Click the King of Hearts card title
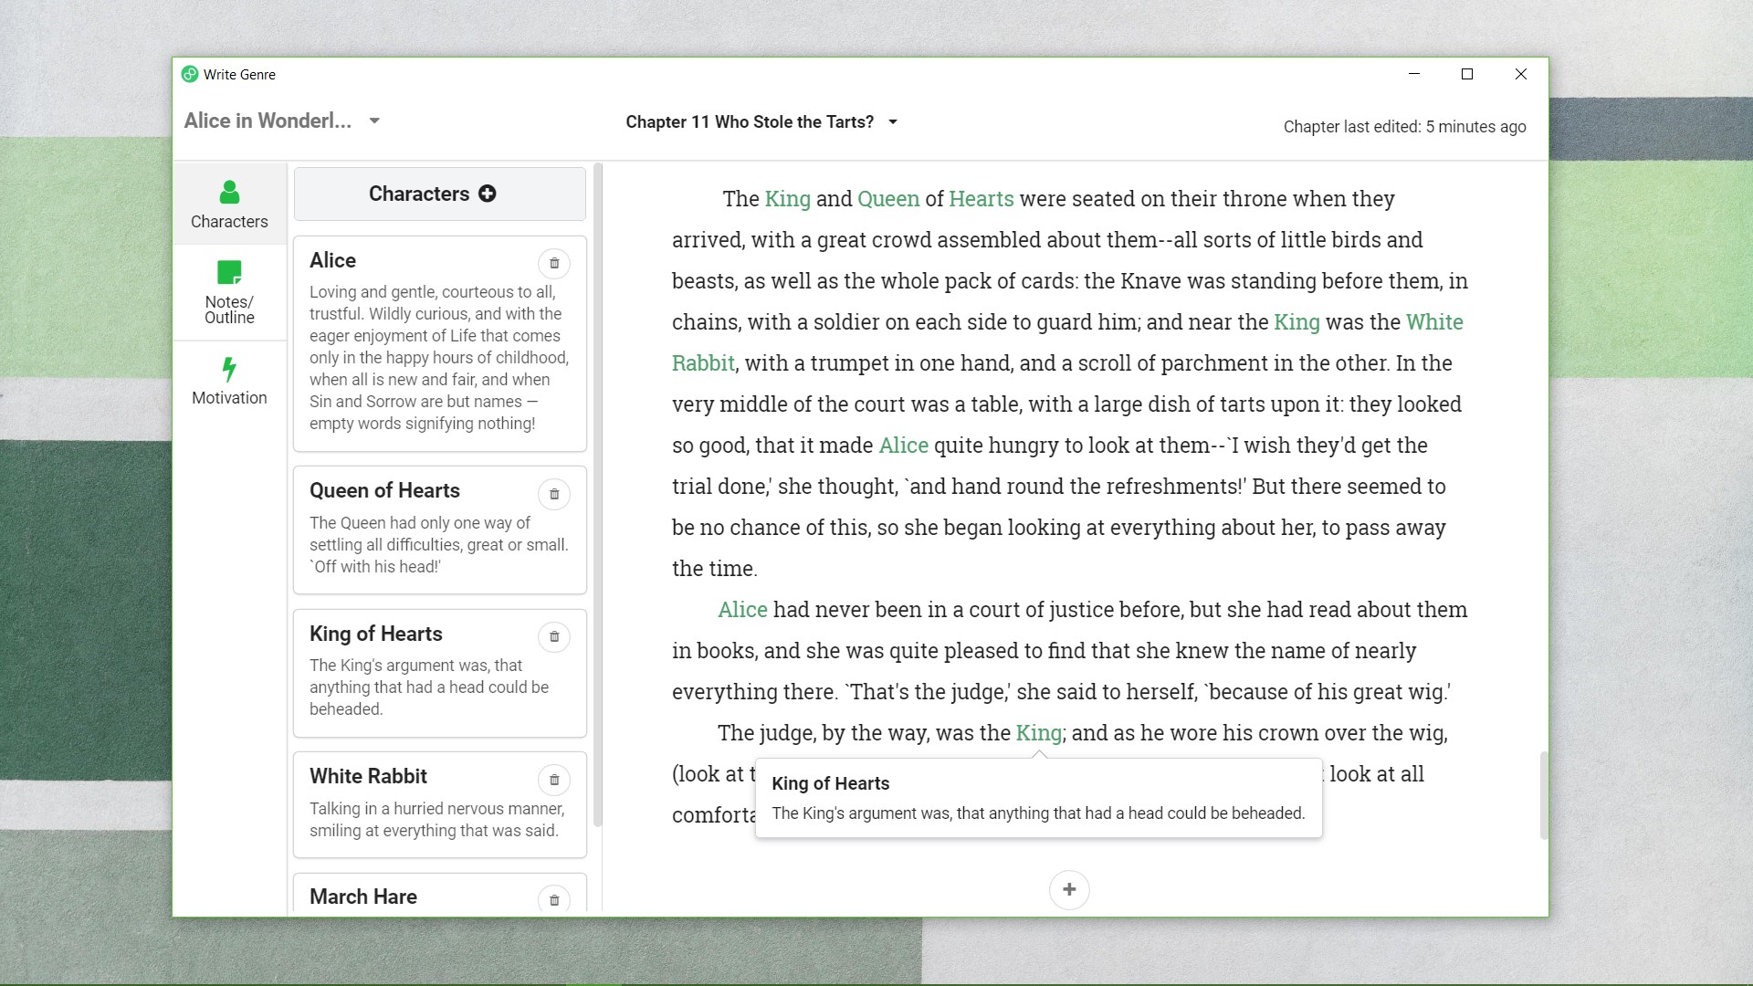Screen dimensions: 1753x986 point(376,634)
